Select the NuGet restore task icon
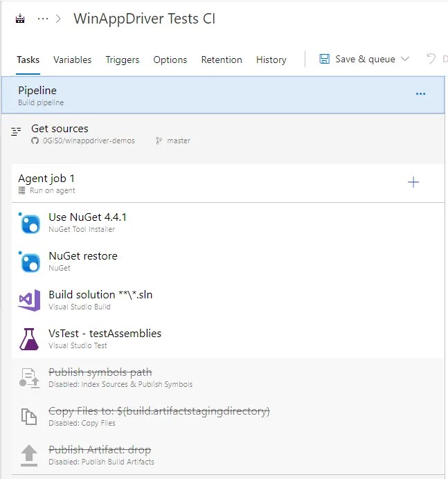The height and width of the screenshot is (479, 448). point(30,262)
